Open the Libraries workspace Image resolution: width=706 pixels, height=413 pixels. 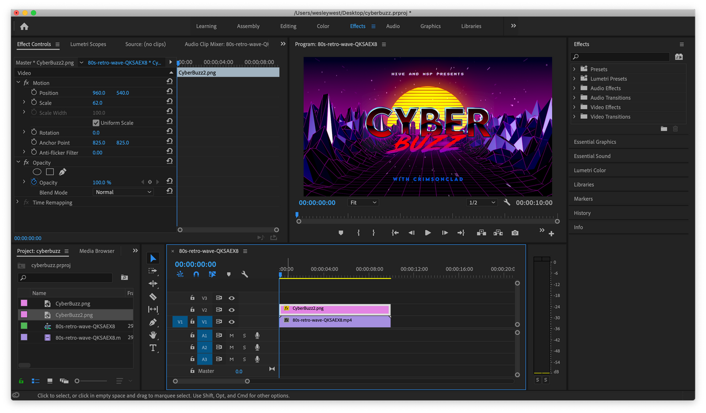point(471,26)
